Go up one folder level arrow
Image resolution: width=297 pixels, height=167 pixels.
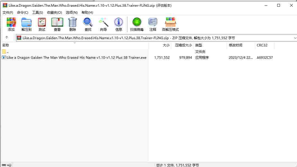pos(7,37)
